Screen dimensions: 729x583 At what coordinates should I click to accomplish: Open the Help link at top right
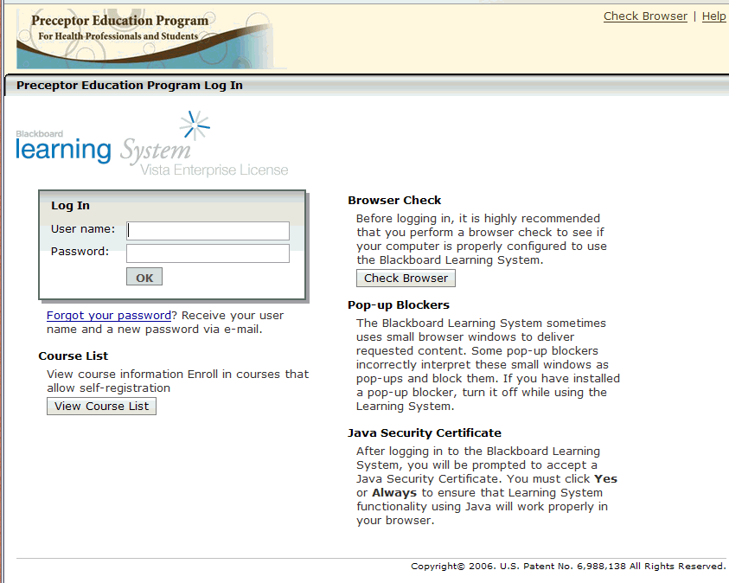click(x=713, y=16)
